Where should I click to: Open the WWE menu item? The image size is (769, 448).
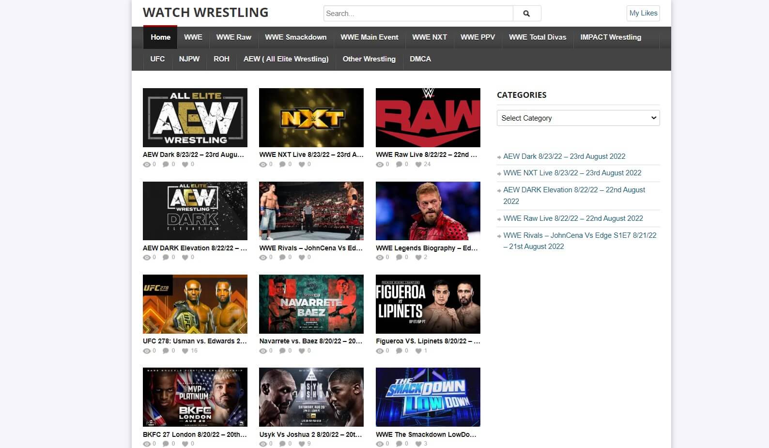point(193,37)
